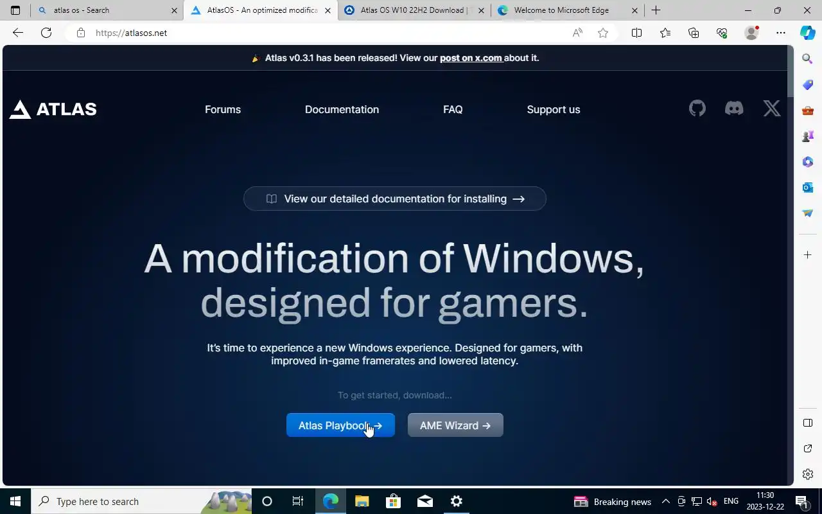Open sidebar Outlook icon

coord(808,188)
